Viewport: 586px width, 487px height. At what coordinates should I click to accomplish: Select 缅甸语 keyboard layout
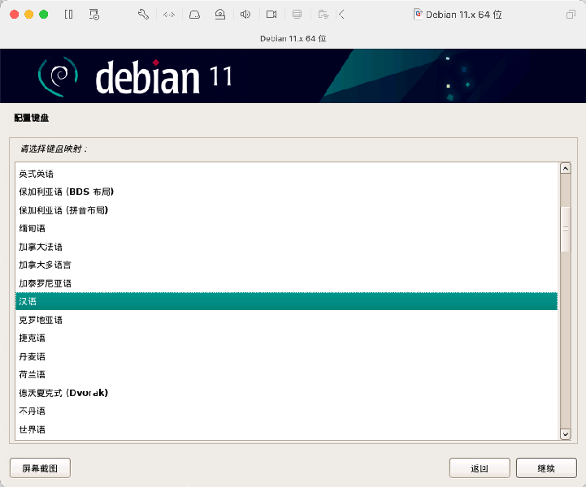pyautogui.click(x=286, y=228)
